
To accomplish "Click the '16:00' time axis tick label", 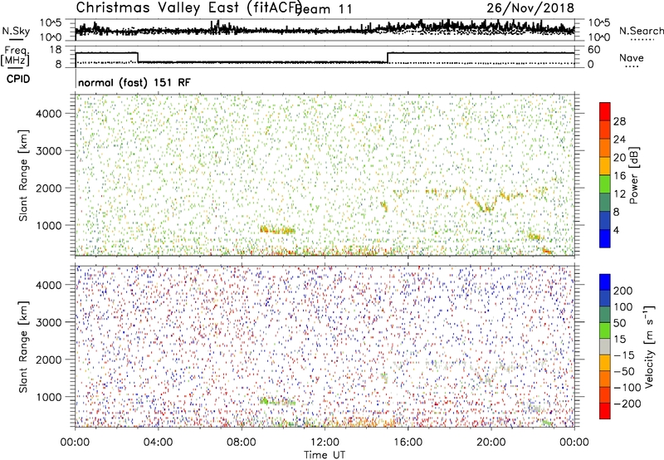I will [x=408, y=443].
